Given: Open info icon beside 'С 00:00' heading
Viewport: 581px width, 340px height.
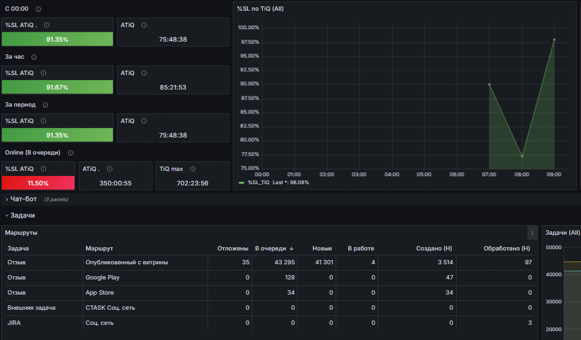Looking at the screenshot, I should point(38,9).
